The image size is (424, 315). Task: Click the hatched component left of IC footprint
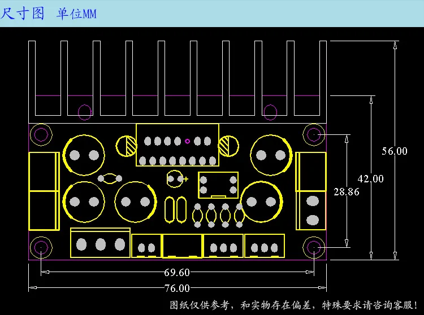click(126, 146)
